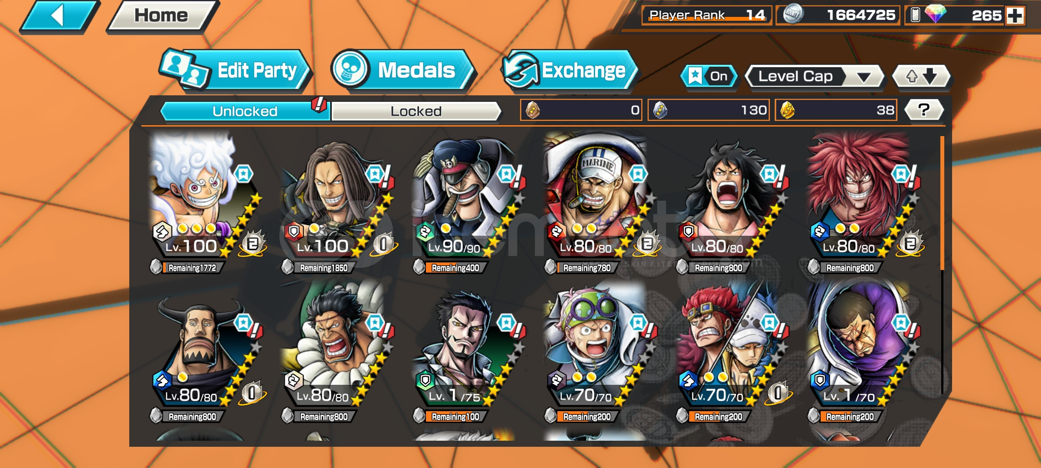Viewport: 1041px width, 468px height.
Task: Click the medal set icon on Akainu card
Action: pos(647,244)
